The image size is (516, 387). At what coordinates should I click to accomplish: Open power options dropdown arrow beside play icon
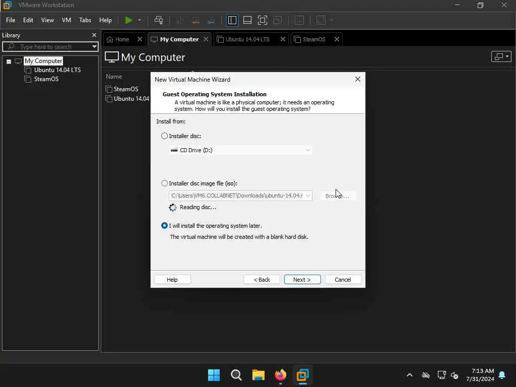(x=140, y=20)
